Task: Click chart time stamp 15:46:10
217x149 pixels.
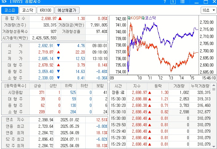Action: point(209,78)
